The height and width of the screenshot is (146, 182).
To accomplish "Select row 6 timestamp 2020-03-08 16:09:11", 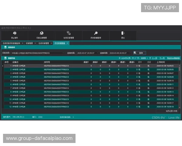I will [x=165, y=85].
